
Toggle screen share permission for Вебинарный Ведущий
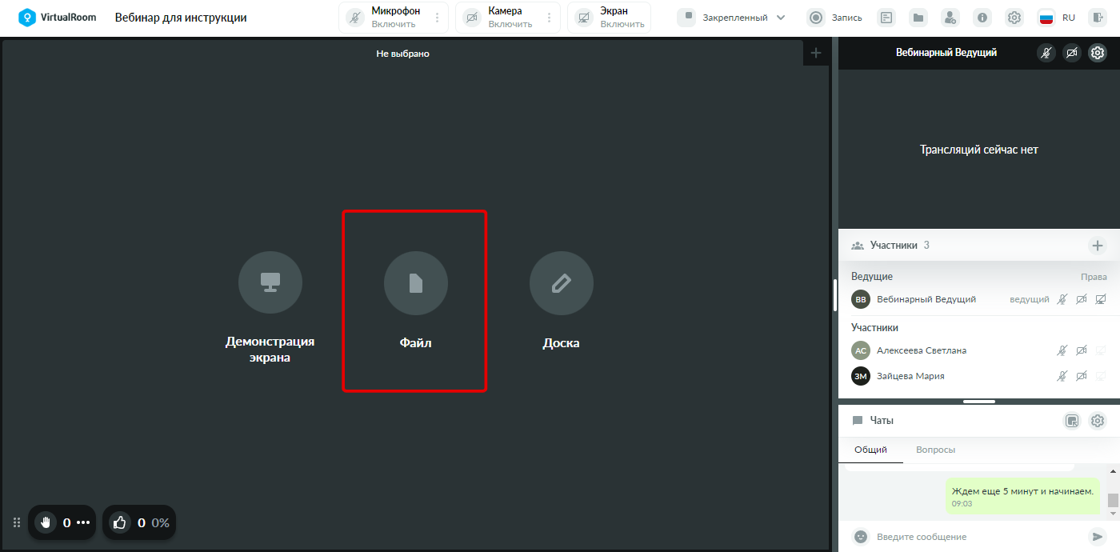[x=1101, y=299]
